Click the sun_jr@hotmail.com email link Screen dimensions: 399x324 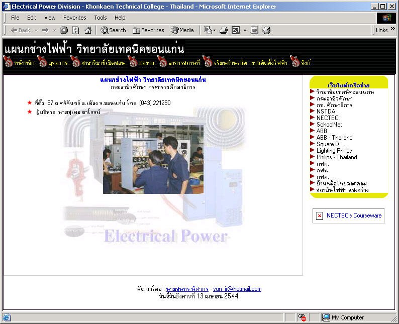[237, 289]
